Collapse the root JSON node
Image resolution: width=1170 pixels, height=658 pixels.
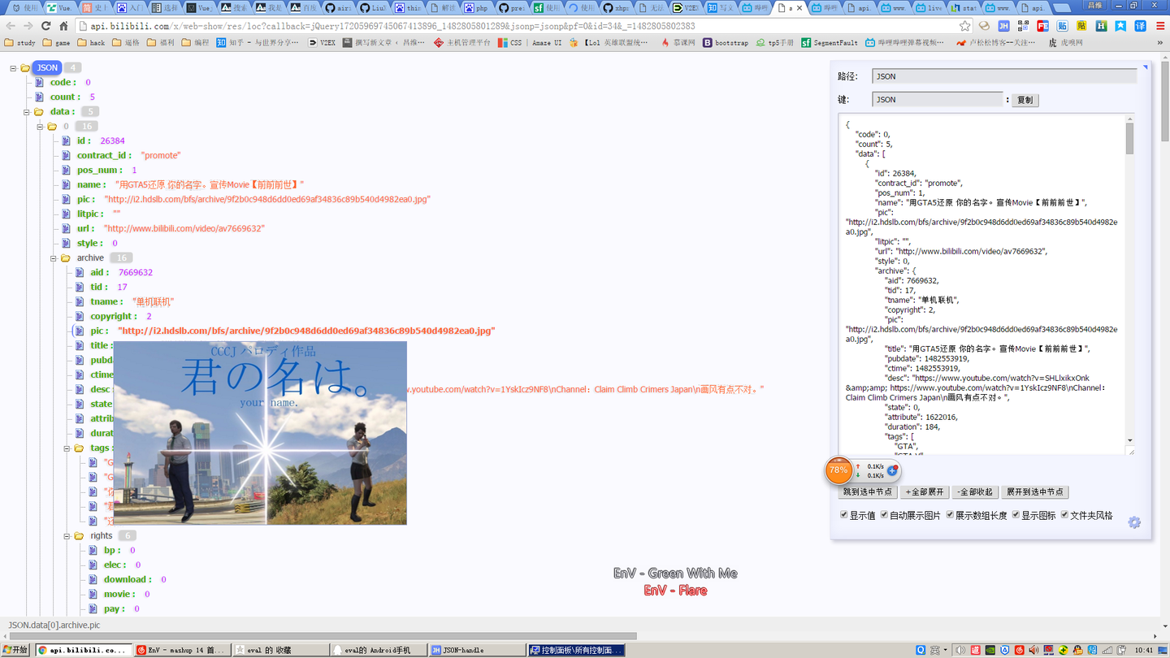point(13,68)
